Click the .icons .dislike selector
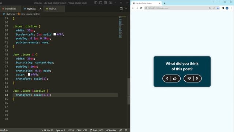 point(25,26)
